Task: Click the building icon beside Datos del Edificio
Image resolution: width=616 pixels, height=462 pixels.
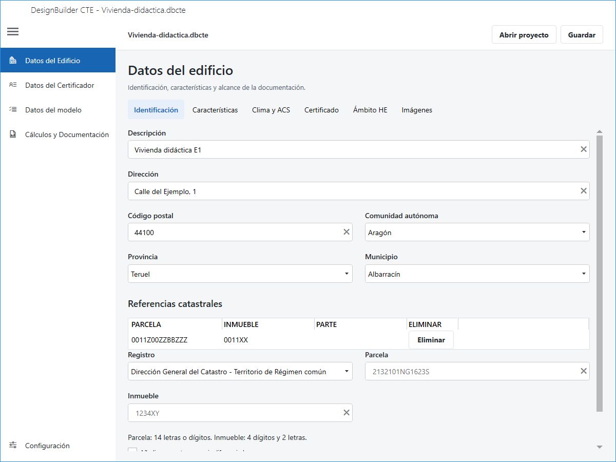Action: point(13,61)
